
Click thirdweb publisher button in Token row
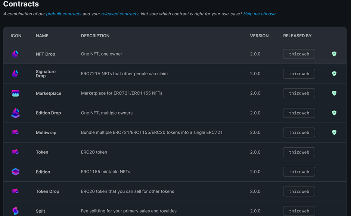[299, 152]
